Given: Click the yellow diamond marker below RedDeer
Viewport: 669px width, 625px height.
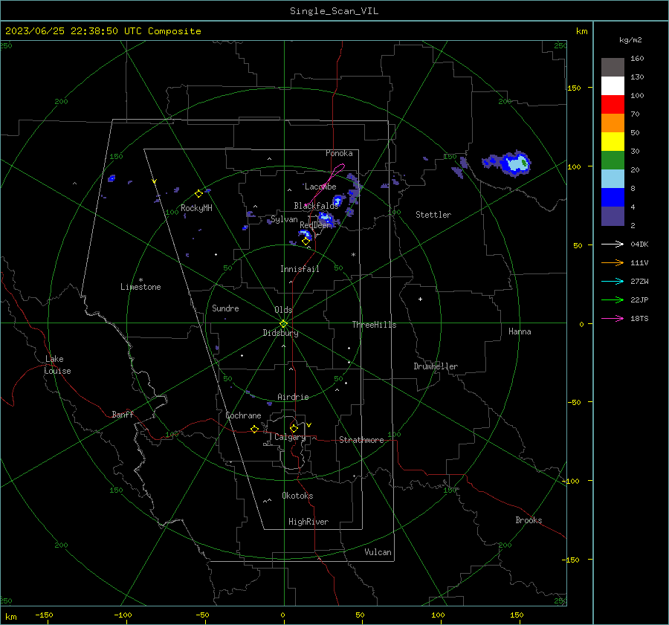Looking at the screenshot, I should [x=306, y=242].
